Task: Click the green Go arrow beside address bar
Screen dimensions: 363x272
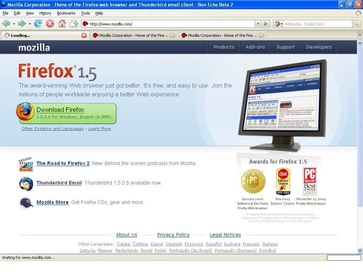Action: (x=266, y=24)
